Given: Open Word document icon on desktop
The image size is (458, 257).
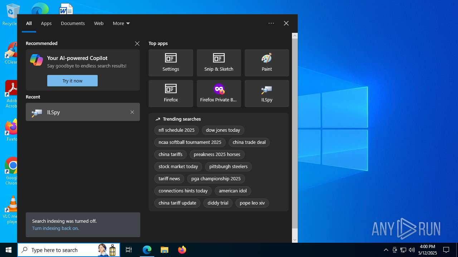Looking at the screenshot, I should click(x=66, y=9).
